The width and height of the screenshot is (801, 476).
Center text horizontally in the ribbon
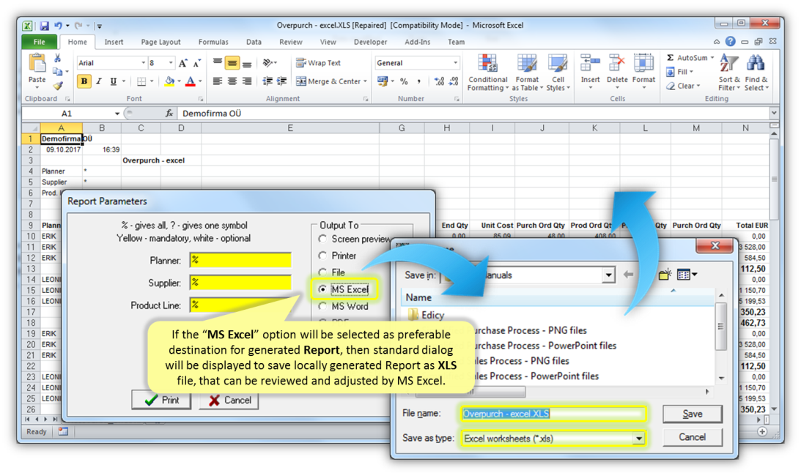coord(232,81)
